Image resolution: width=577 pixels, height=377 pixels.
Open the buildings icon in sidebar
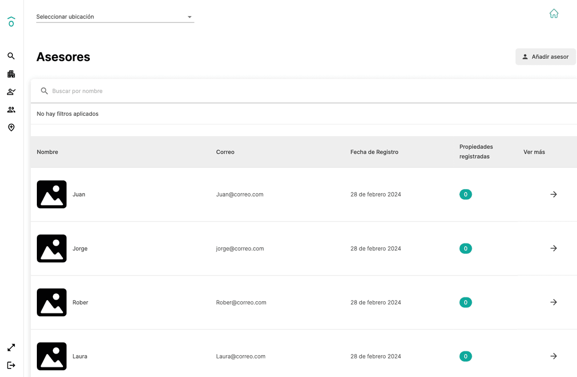pos(11,74)
